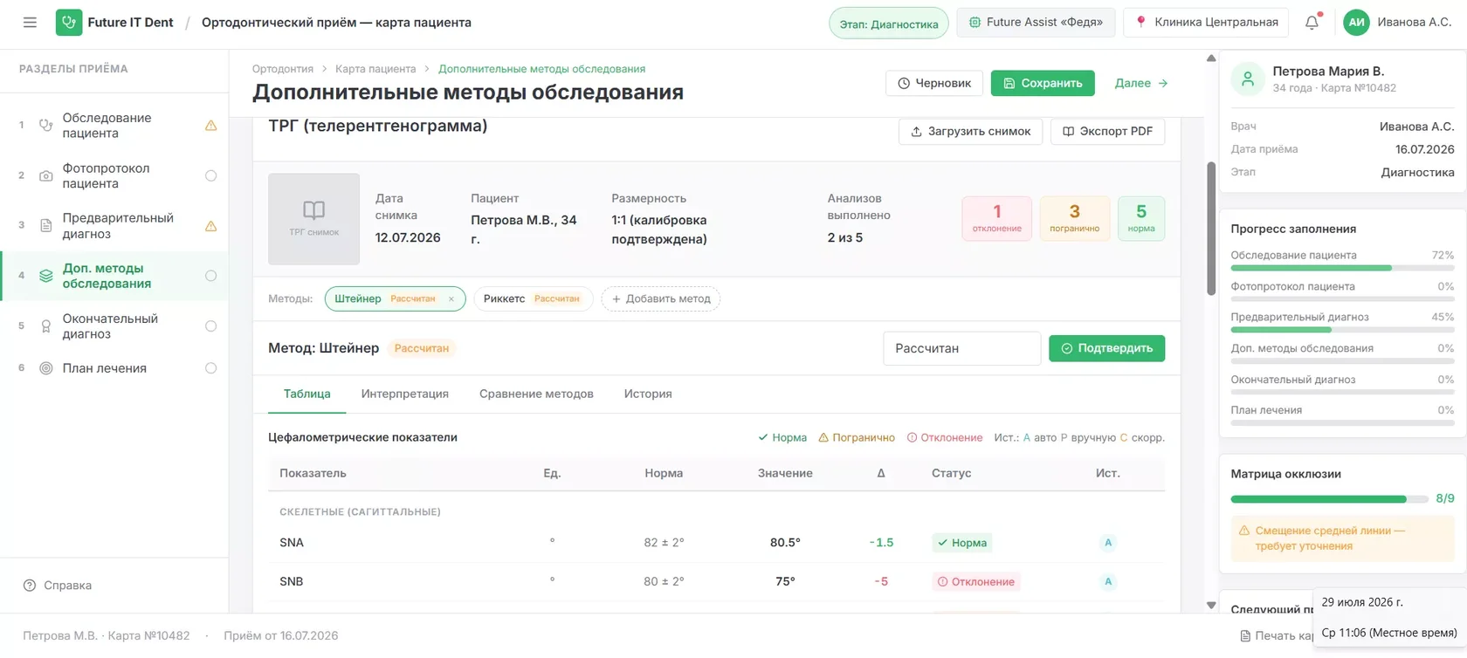1467x658 pixels.
Task: Click the Норма status badge in SNA row
Action: pos(961,543)
